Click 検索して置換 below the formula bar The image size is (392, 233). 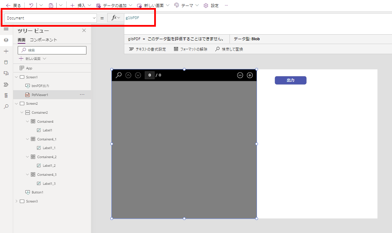click(x=229, y=49)
